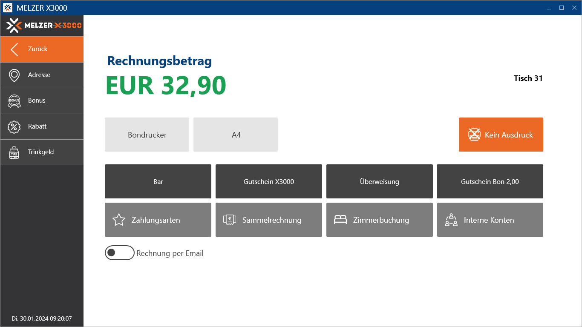The image size is (582, 327).
Task: Choose Überweisung as payment
Action: [x=380, y=182]
